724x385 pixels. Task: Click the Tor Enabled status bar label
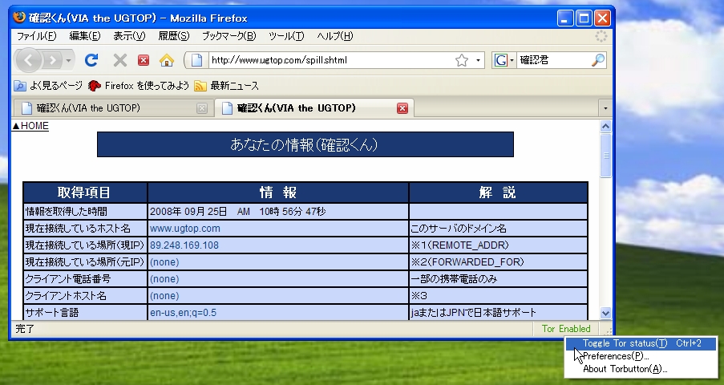(x=566, y=329)
